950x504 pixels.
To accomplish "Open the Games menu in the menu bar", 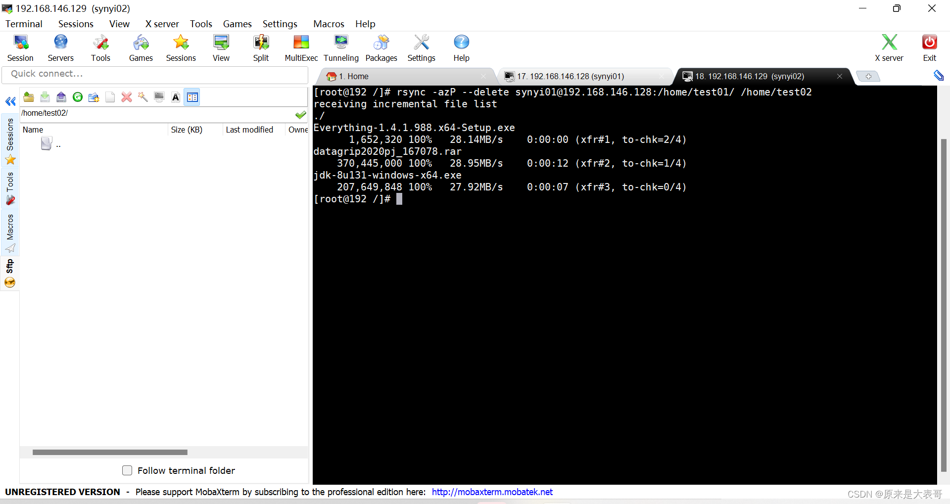I will (237, 24).
